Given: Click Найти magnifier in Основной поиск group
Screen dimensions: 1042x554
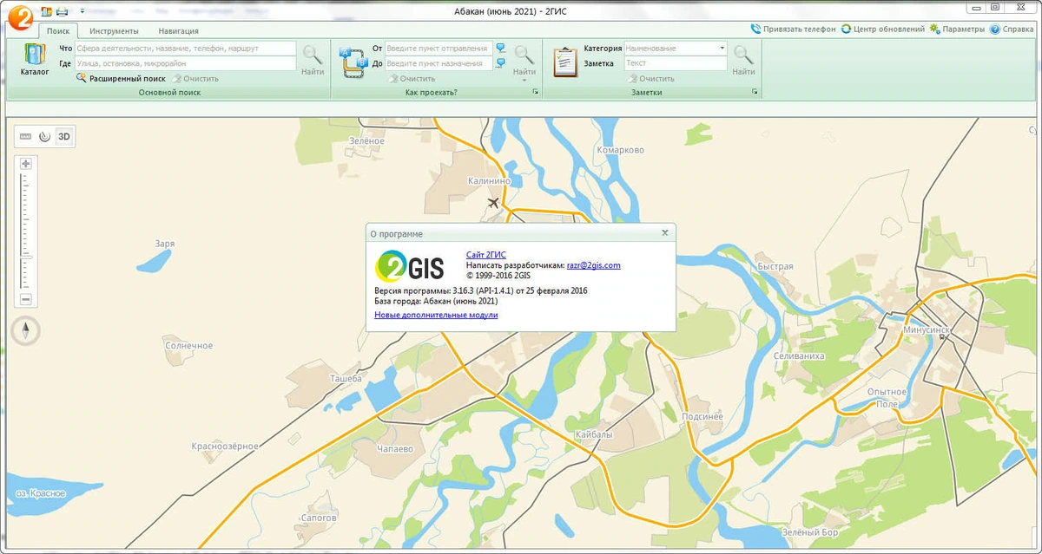Looking at the screenshot, I should (x=313, y=60).
